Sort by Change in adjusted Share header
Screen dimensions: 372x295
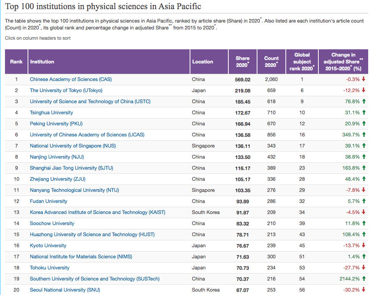[x=343, y=62]
